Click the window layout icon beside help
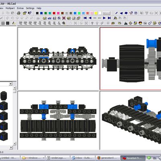The width and height of the screenshot is (161, 161). [136, 13]
